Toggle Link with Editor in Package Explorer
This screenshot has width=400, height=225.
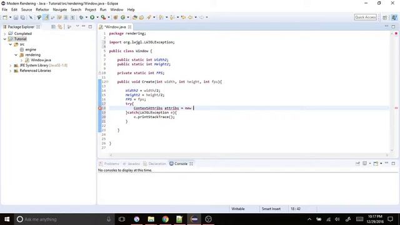coord(60,27)
